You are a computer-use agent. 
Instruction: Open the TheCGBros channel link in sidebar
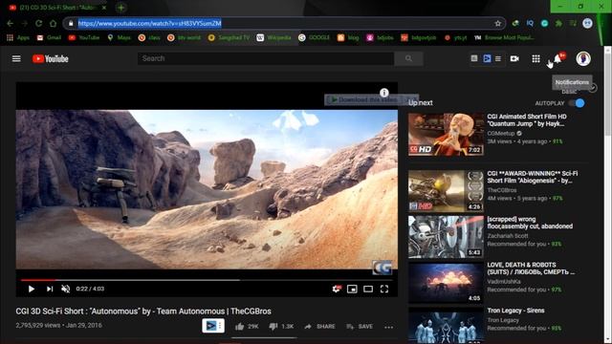pyautogui.click(x=502, y=190)
